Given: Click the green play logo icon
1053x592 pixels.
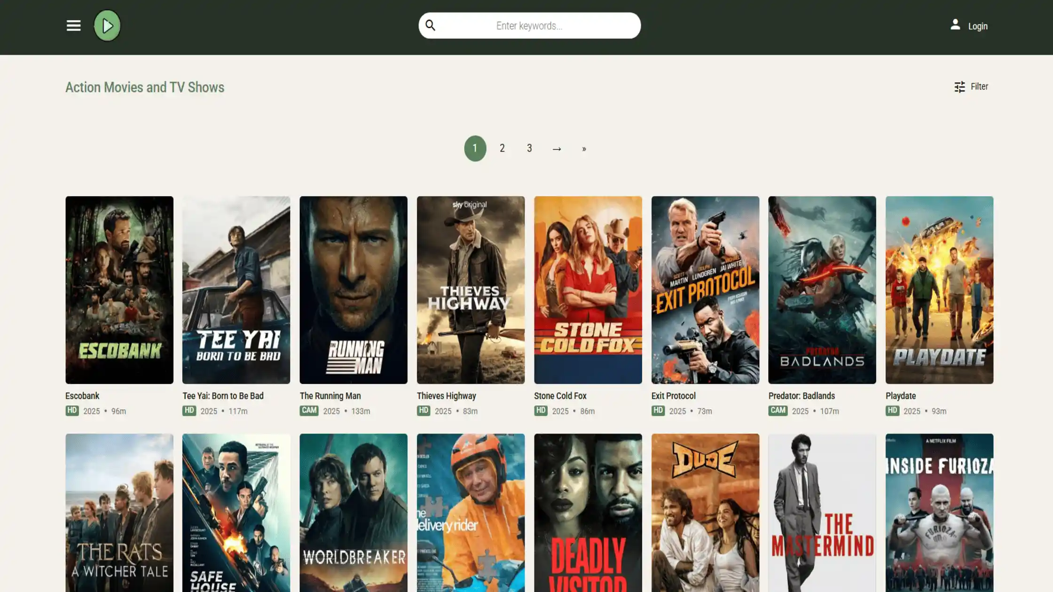Looking at the screenshot, I should tap(107, 25).
